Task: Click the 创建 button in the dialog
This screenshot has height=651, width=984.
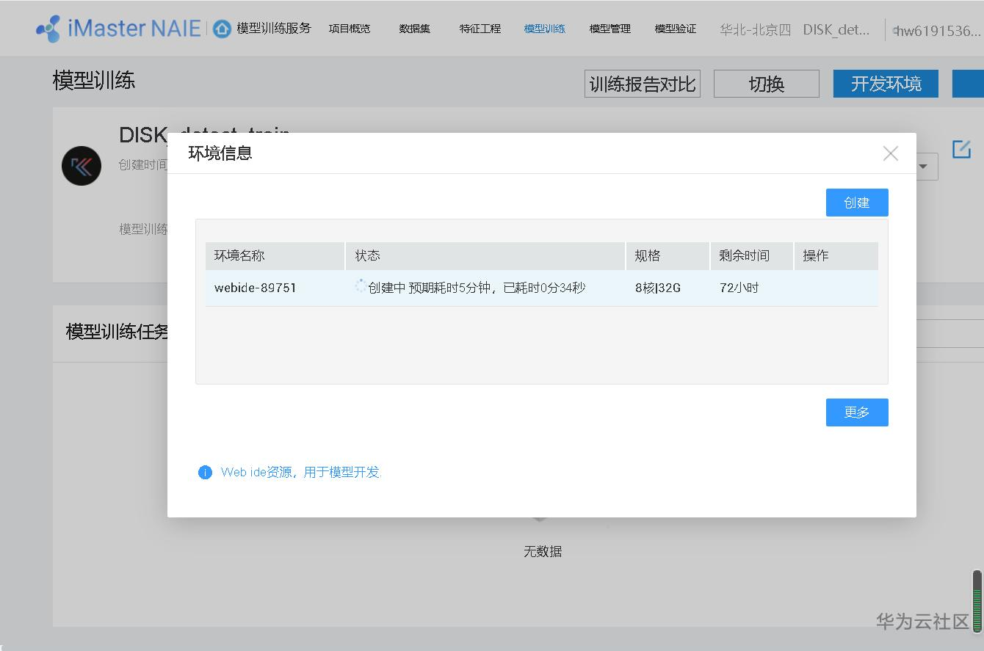Action: coord(857,203)
